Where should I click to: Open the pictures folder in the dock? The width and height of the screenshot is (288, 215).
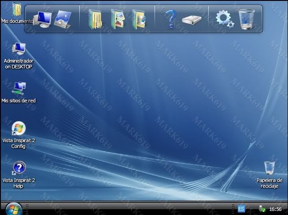[x=118, y=19]
